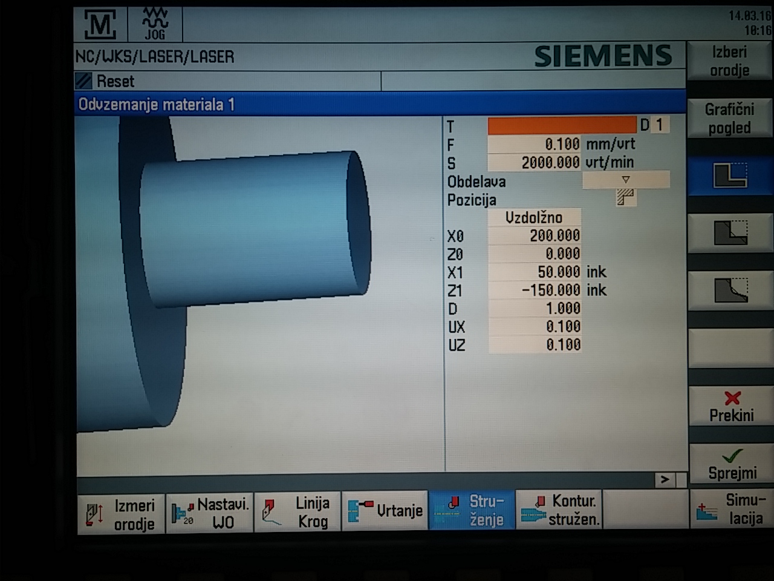Select the Struženje turning tab
The height and width of the screenshot is (581, 774).
tap(472, 510)
